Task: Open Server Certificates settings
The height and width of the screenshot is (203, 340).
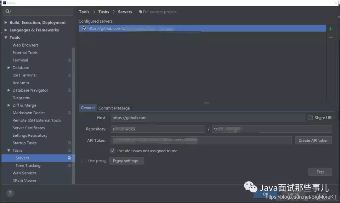Action: pos(29,128)
